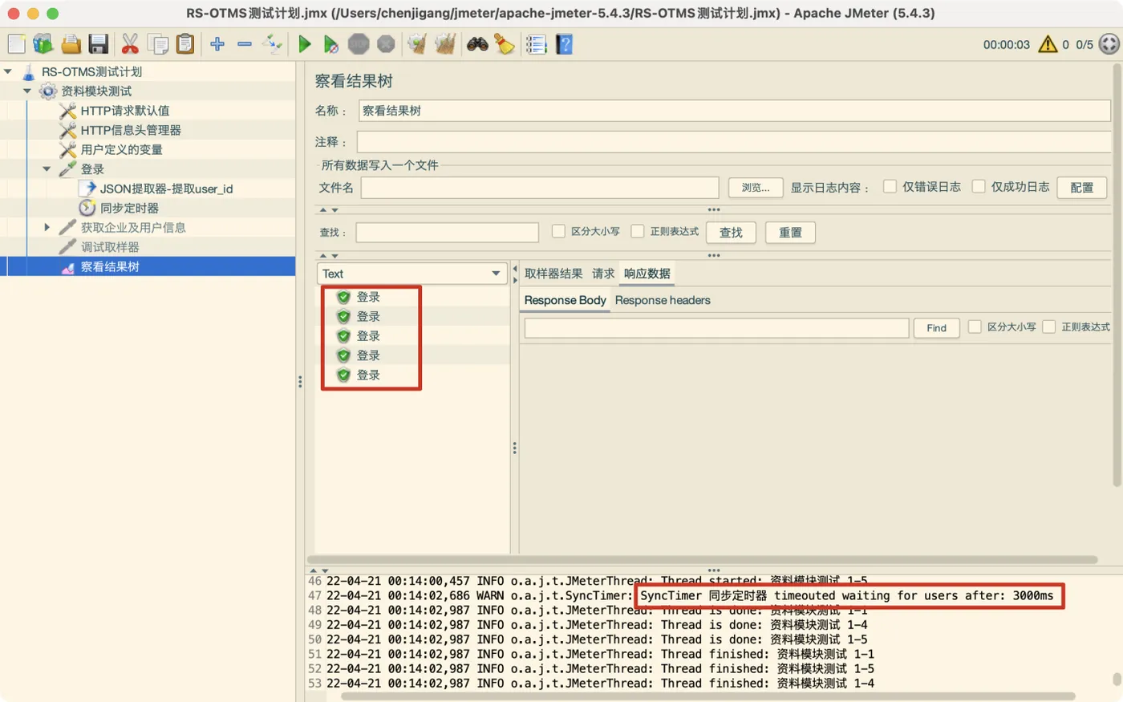The image size is (1123, 702).
Task: Tick 正则表达式 in the Response Body search row
Action: click(x=1048, y=327)
